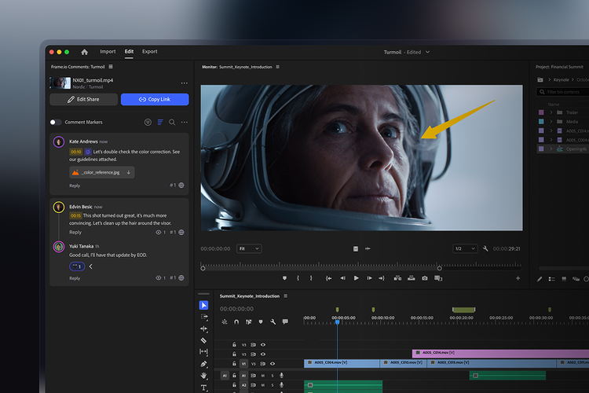Open the 1/2 playback resolution dropdown

tap(464, 248)
